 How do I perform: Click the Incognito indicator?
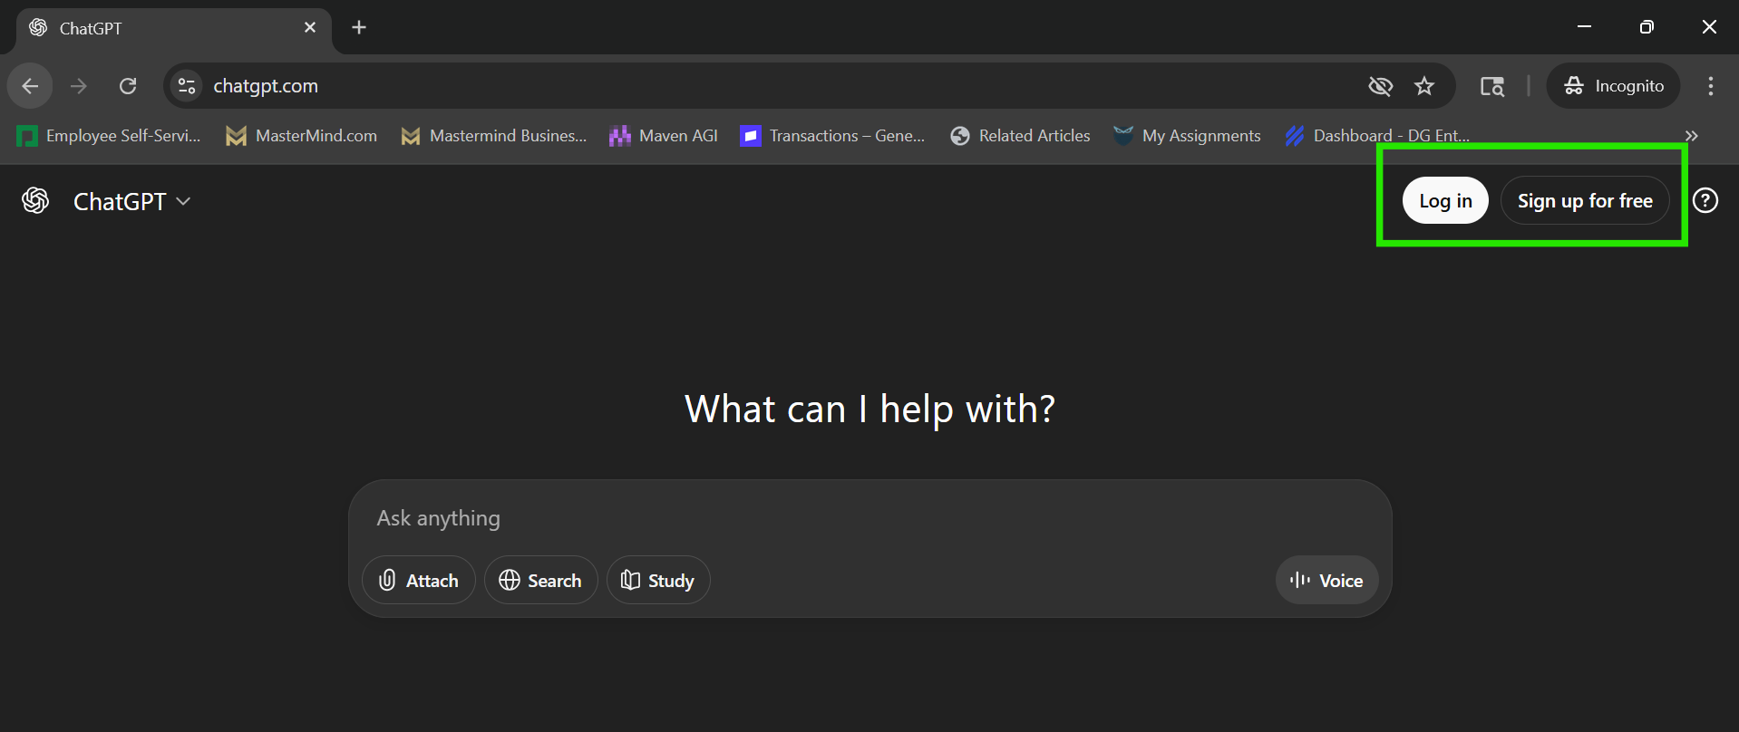tap(1614, 86)
